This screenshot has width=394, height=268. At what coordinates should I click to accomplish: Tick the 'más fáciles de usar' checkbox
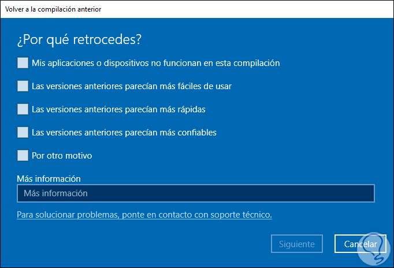[23, 86]
